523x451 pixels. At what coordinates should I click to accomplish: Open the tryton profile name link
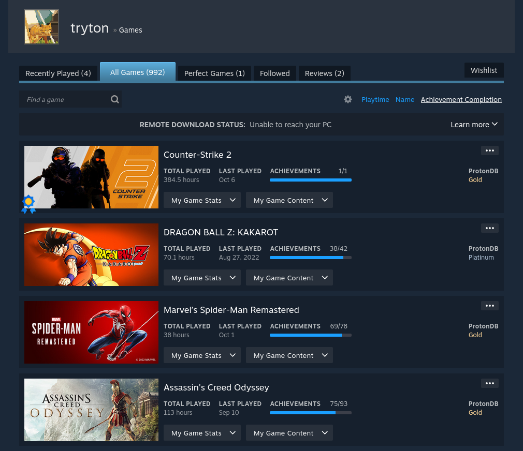(x=90, y=28)
